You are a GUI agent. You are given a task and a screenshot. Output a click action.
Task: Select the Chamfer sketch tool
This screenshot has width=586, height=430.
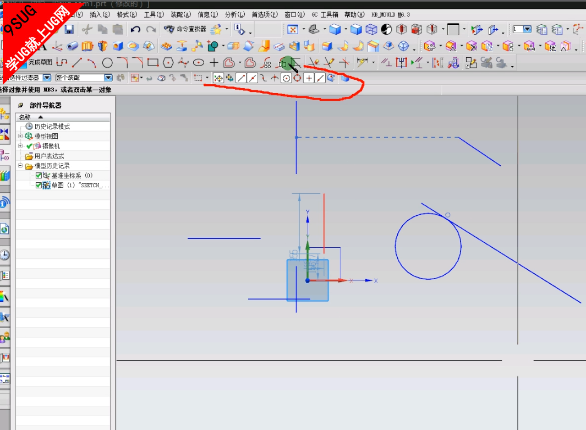tap(138, 62)
